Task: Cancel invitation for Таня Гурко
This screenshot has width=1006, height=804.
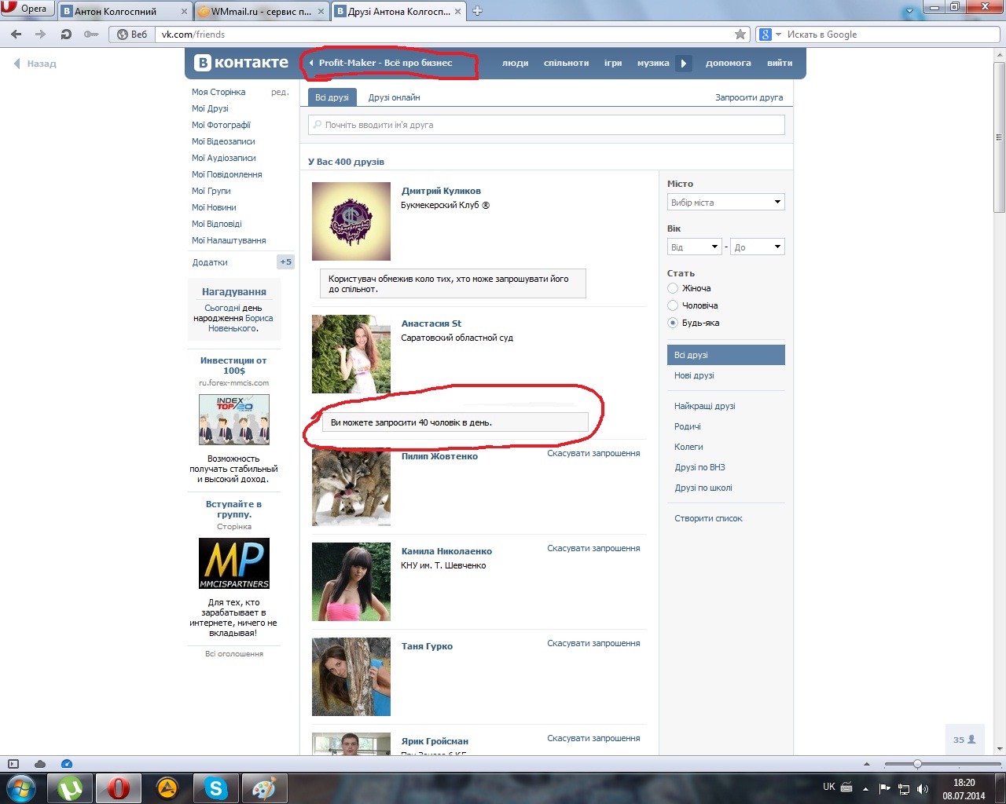Action: 593,643
